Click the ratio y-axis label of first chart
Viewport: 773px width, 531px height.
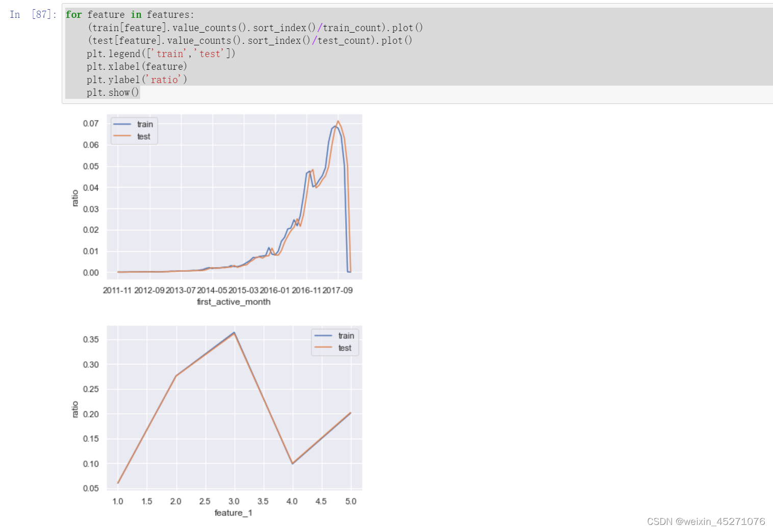(75, 198)
